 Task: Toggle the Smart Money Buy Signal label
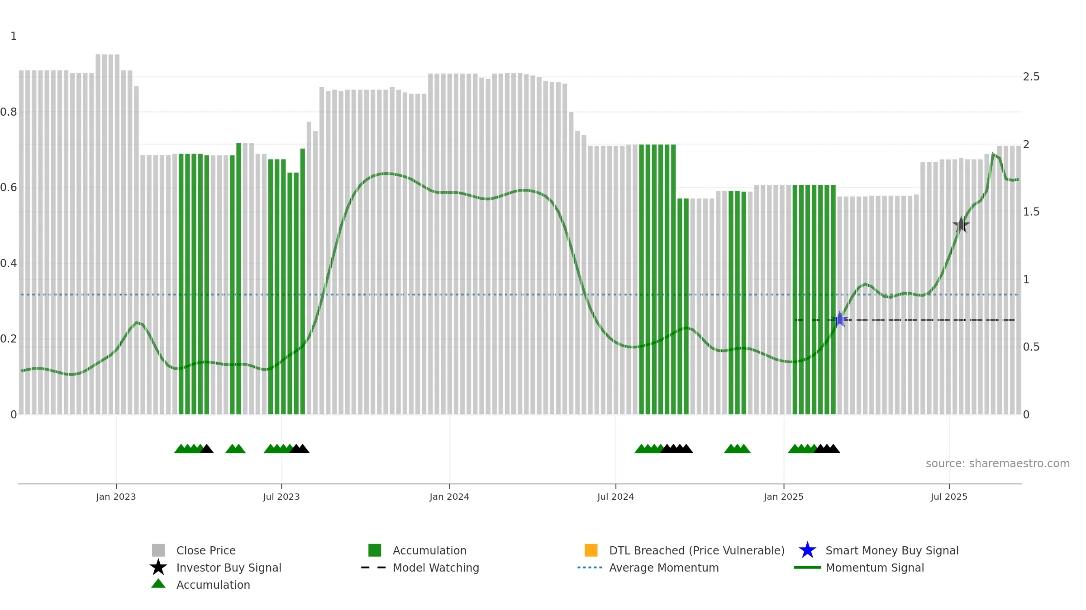click(x=892, y=550)
